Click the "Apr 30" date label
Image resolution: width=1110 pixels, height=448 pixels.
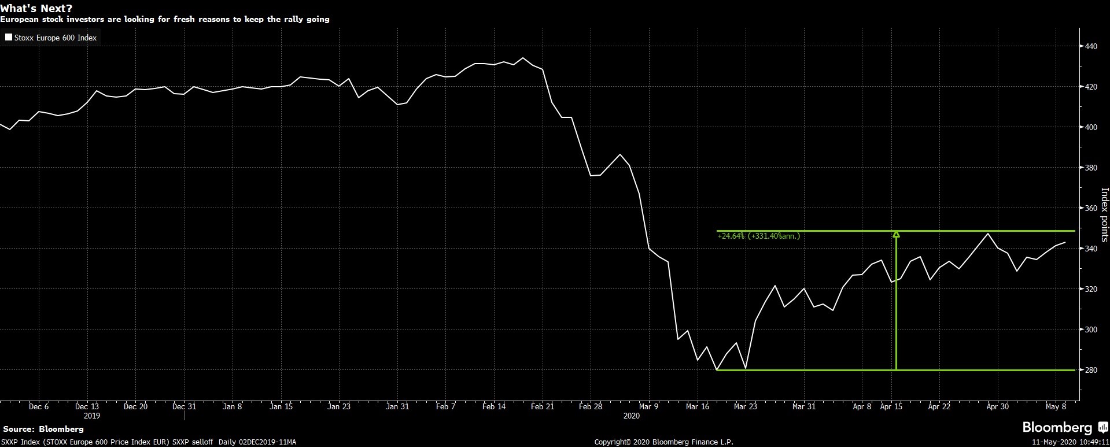click(x=997, y=406)
